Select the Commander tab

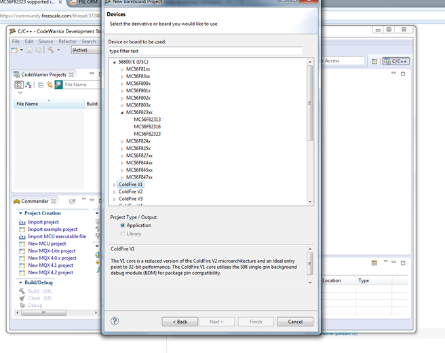(35, 201)
